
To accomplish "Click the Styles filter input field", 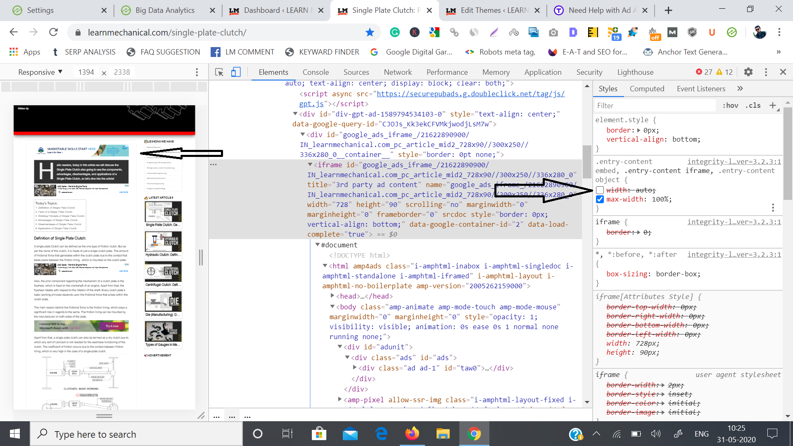I will 655,106.
